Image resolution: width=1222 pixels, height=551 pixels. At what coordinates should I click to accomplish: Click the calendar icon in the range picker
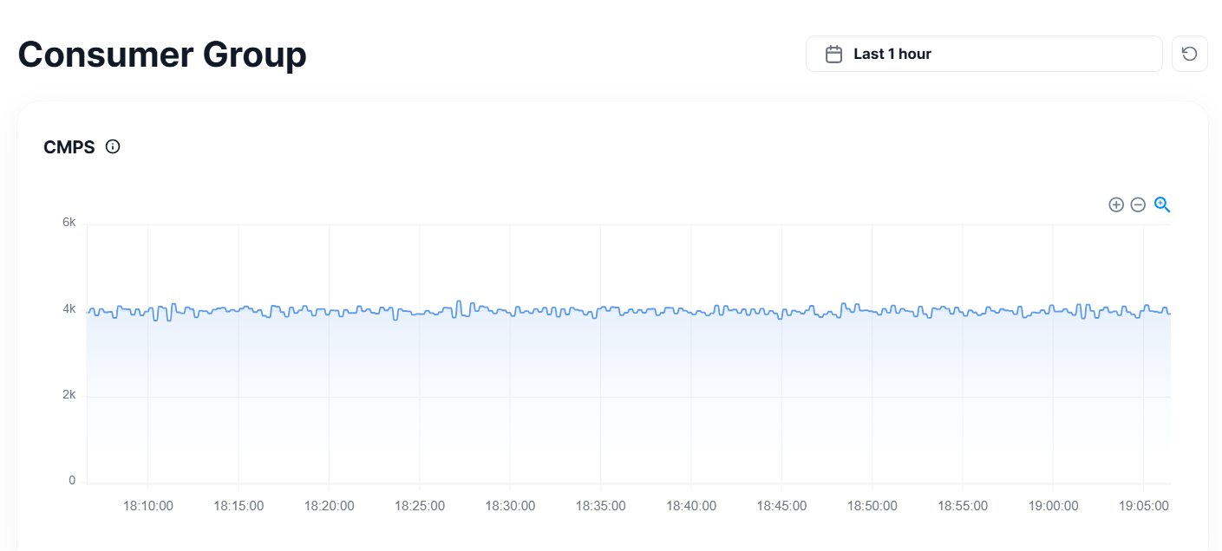point(833,54)
